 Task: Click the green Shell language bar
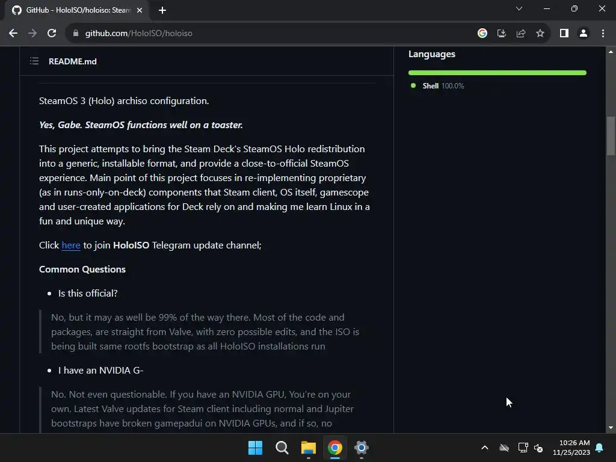(497, 73)
